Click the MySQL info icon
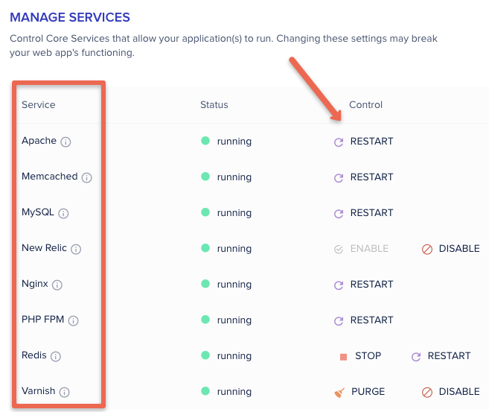Screen dimensions: 489x412 point(63,214)
